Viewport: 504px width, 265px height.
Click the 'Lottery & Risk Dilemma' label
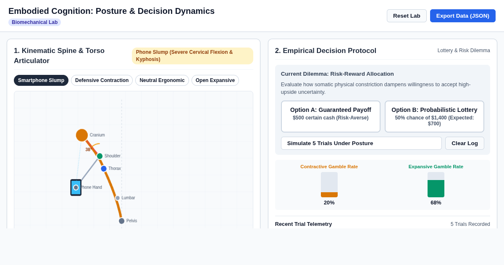click(464, 50)
